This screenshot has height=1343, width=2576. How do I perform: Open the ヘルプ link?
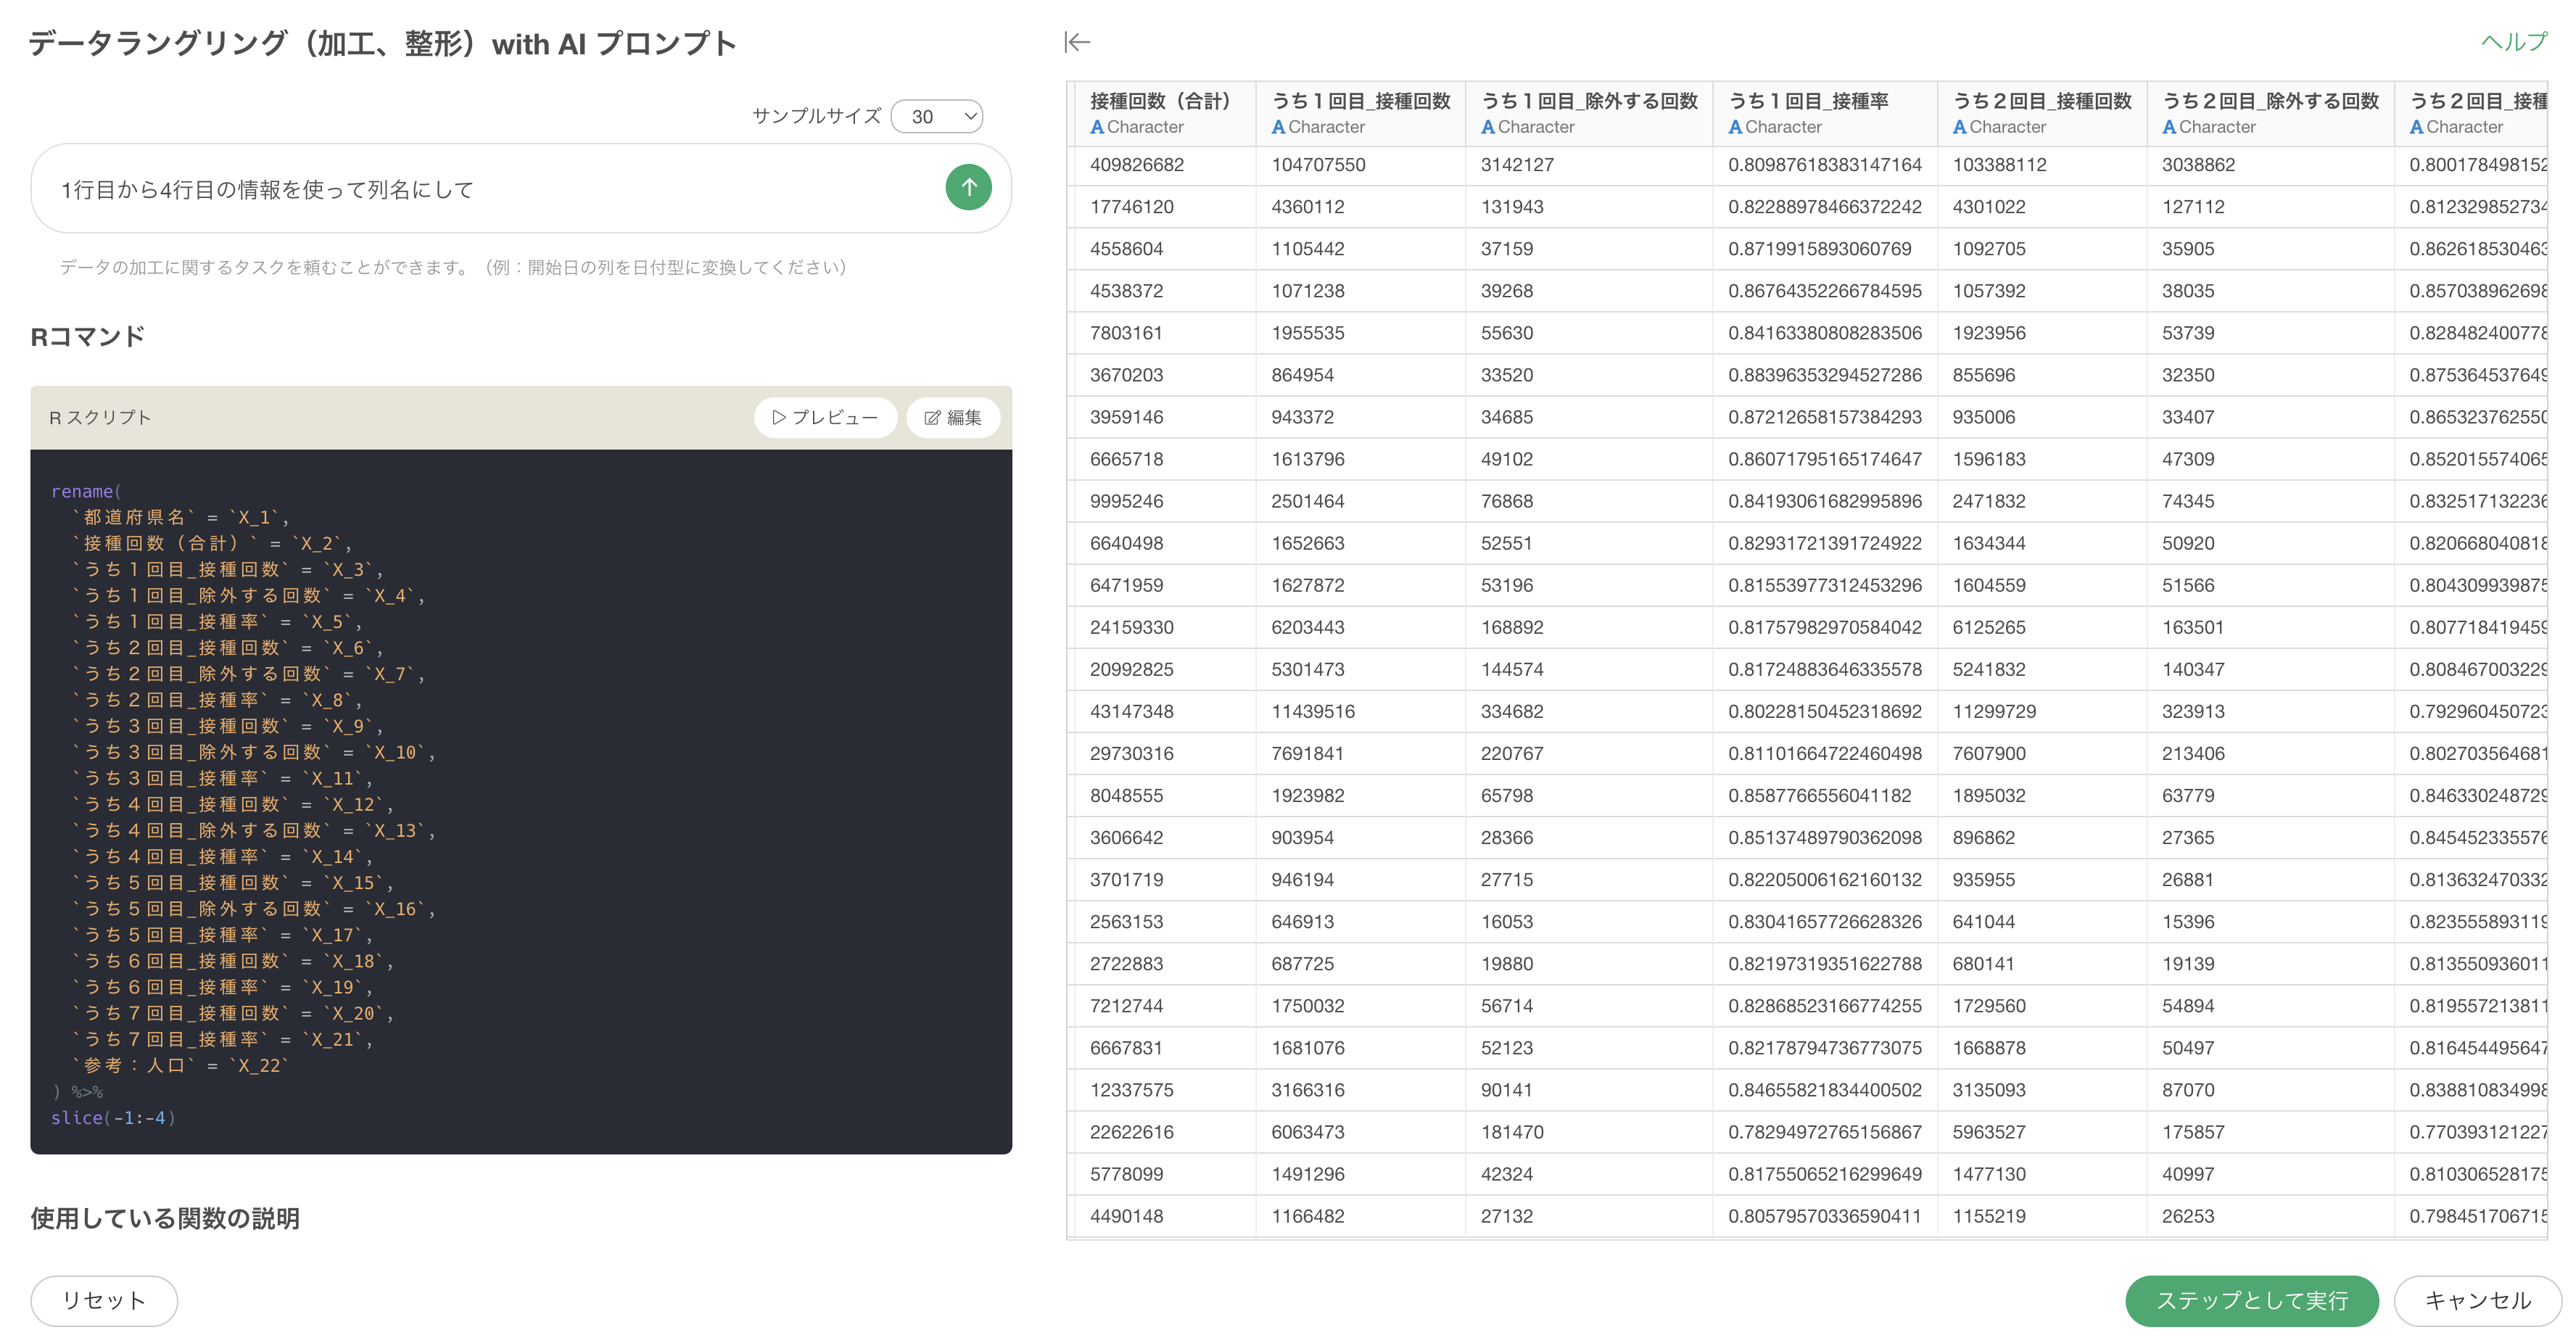2514,42
